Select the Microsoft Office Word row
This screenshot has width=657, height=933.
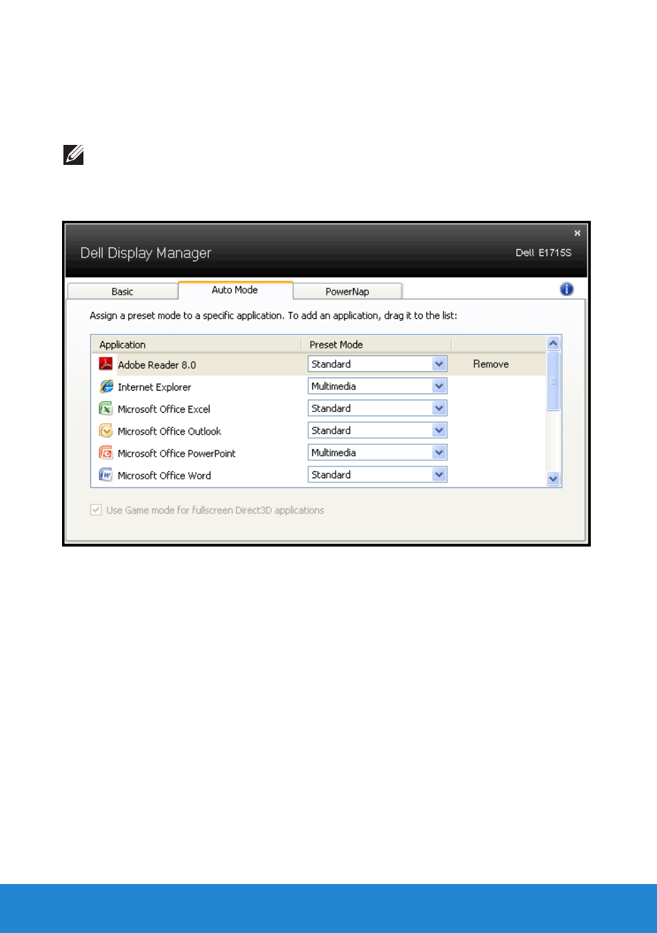(319, 475)
